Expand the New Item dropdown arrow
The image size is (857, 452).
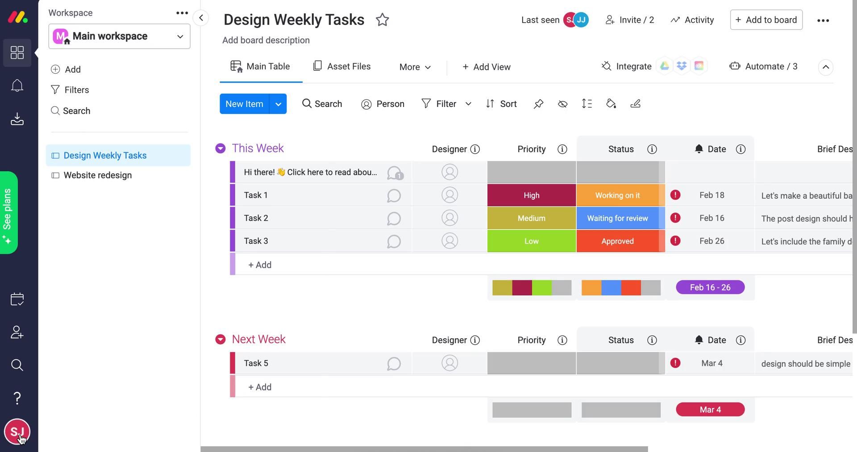[278, 104]
